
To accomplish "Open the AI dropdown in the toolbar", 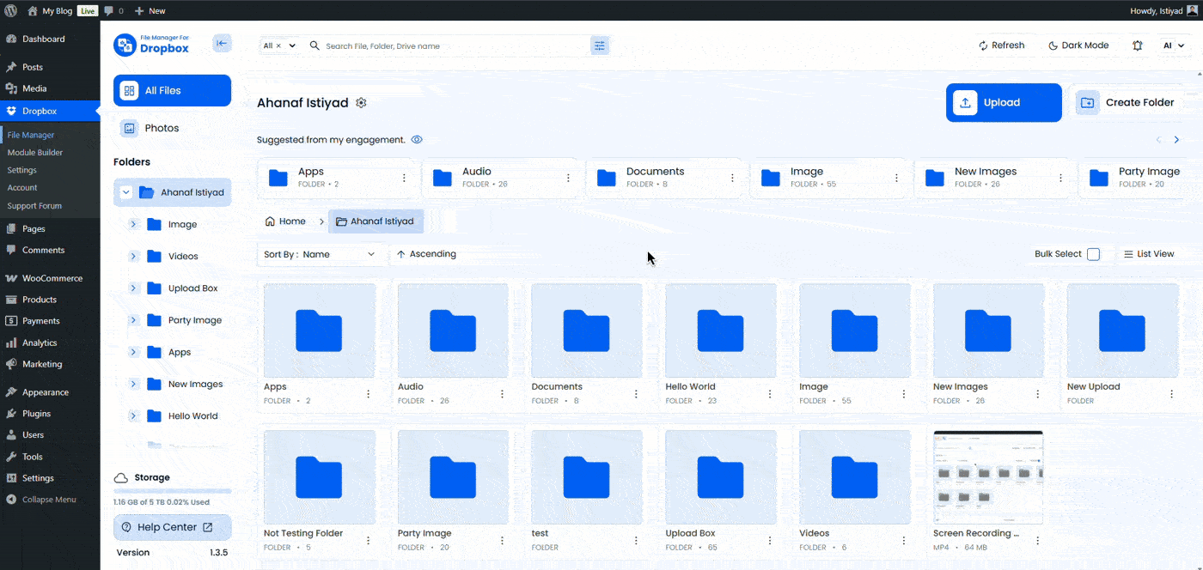I will coord(1174,45).
